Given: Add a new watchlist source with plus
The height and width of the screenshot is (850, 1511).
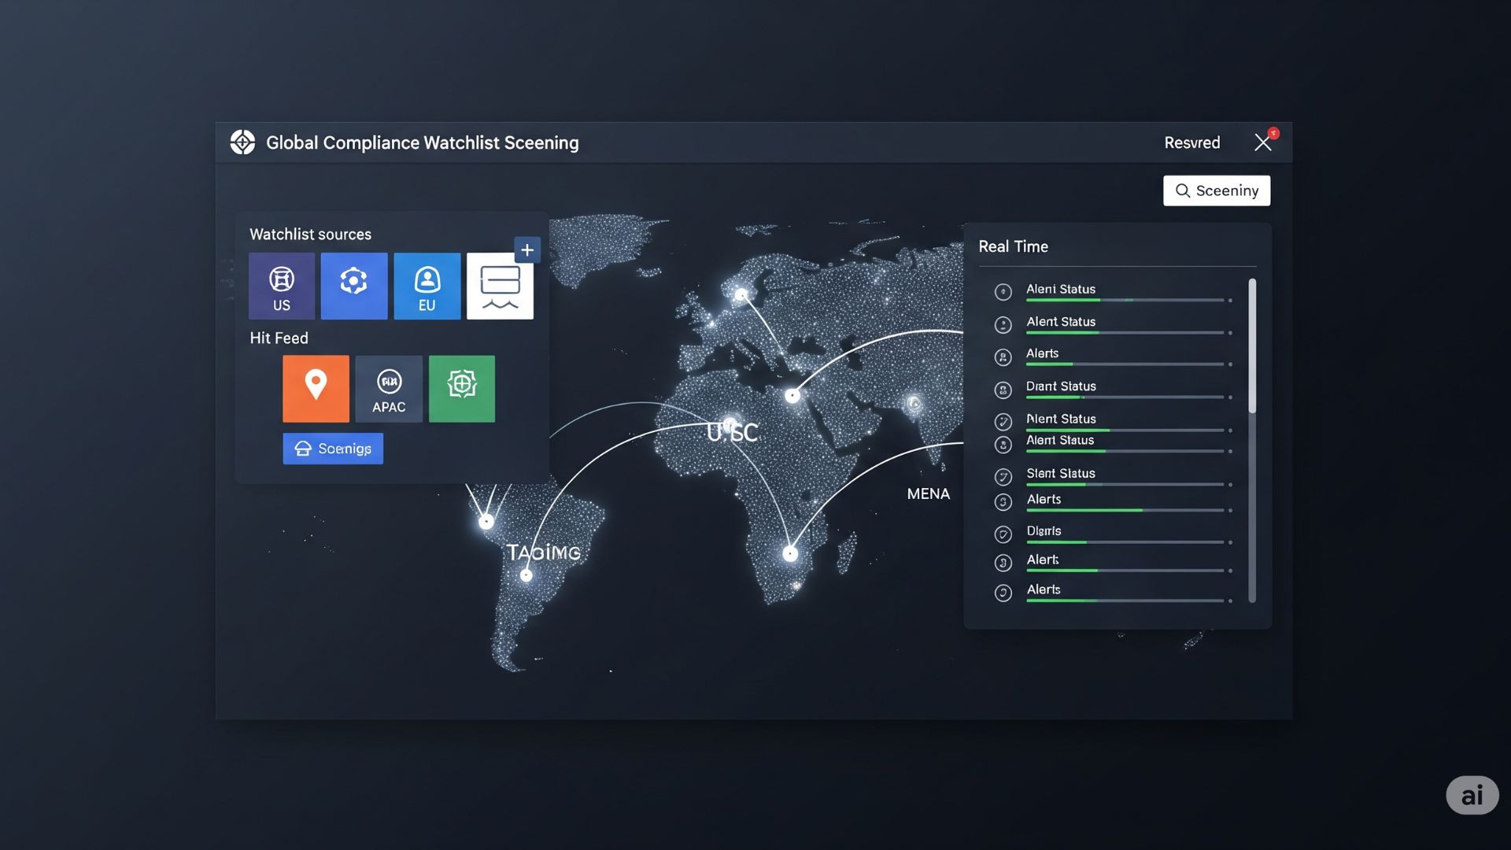Looking at the screenshot, I should point(527,250).
